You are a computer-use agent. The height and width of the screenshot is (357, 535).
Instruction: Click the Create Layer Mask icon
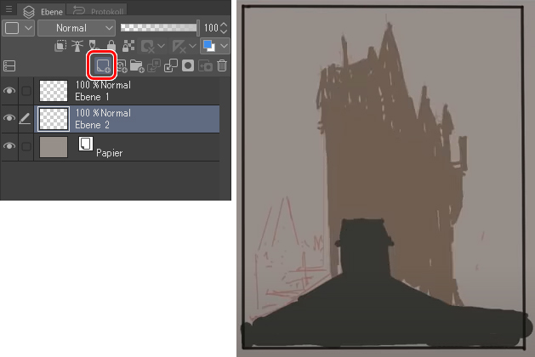[x=188, y=65]
